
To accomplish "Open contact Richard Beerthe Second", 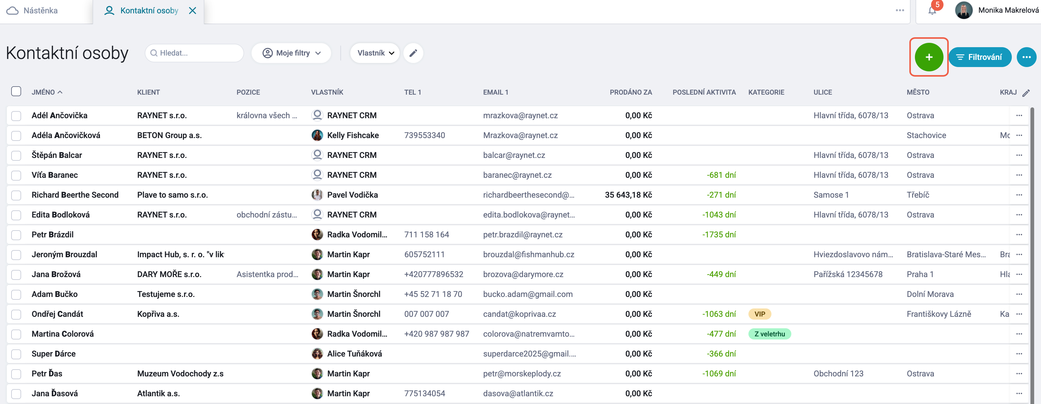I will [x=75, y=195].
